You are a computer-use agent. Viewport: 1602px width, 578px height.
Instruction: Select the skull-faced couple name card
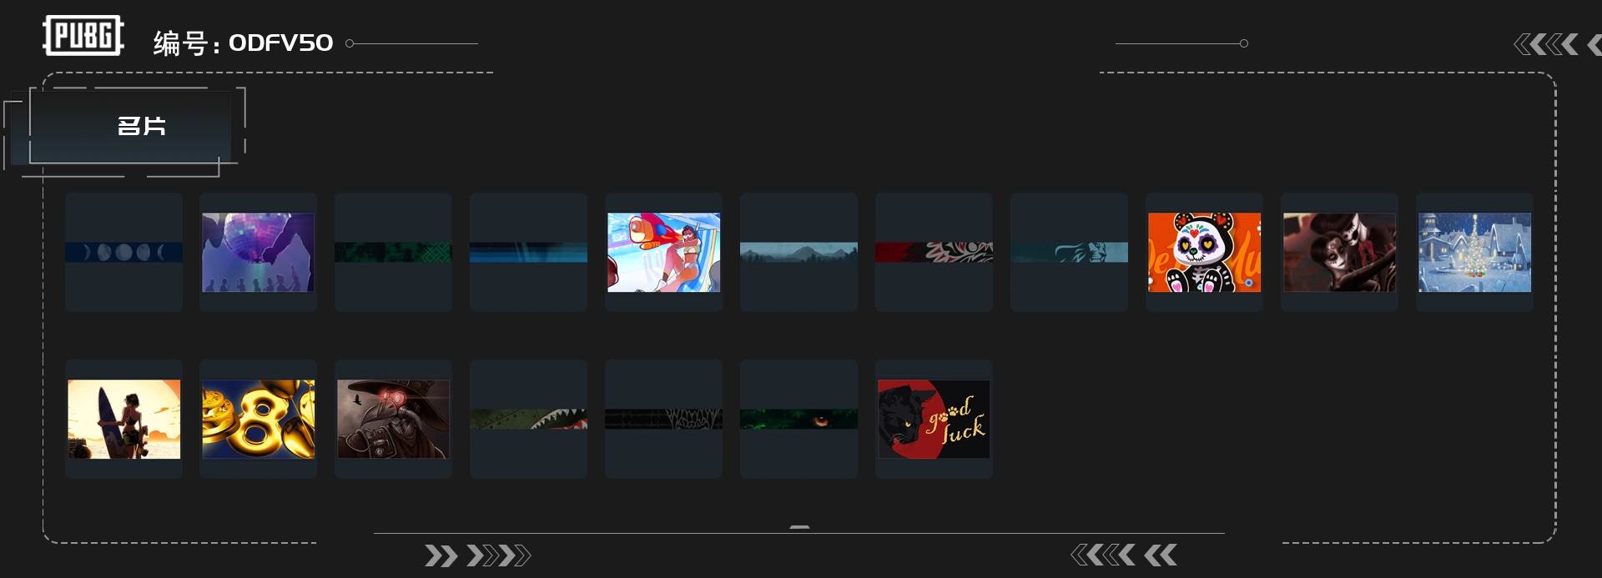tap(1340, 252)
